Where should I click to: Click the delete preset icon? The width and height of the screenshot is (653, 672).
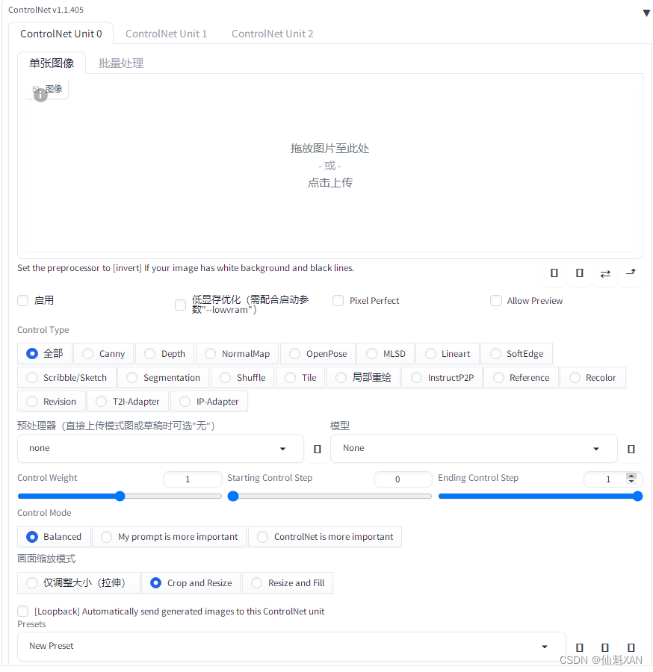(631, 647)
